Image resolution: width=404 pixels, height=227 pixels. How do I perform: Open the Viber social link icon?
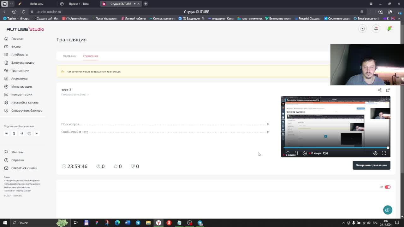(x=29, y=133)
